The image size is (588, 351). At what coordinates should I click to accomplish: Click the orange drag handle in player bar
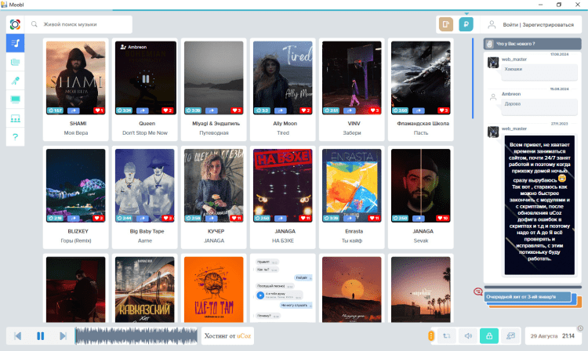431,336
